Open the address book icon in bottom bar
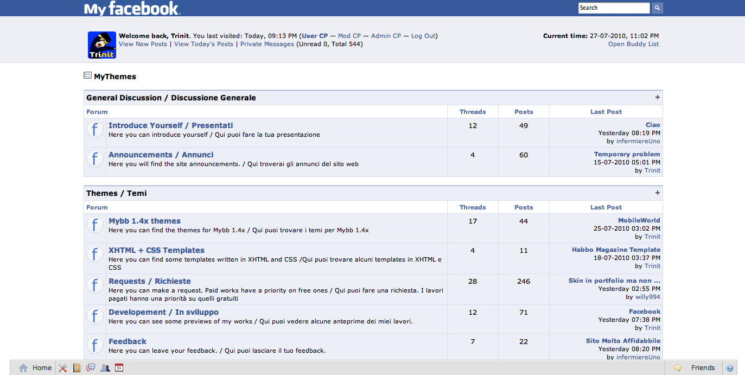The width and height of the screenshot is (745, 375). (x=77, y=368)
